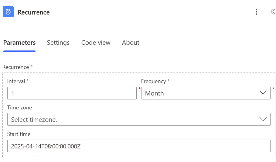The width and height of the screenshot is (276, 162).
Task: Click the Recurrence section label
Action: pyautogui.click(x=16, y=67)
